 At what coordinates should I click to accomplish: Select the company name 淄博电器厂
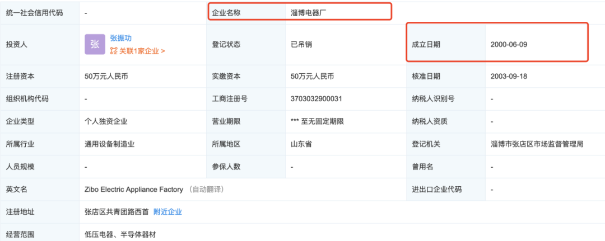pyautogui.click(x=309, y=12)
